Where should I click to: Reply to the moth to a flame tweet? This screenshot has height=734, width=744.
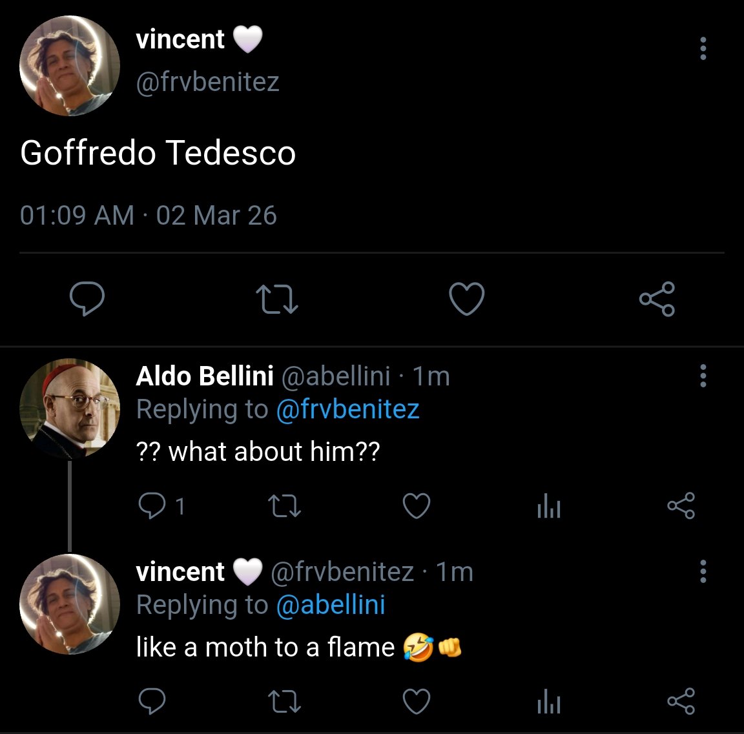(x=152, y=701)
